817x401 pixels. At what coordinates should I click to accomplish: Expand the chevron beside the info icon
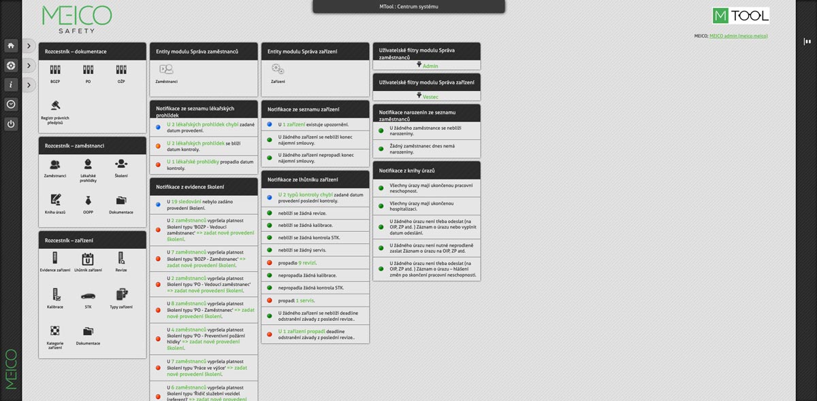(x=29, y=85)
